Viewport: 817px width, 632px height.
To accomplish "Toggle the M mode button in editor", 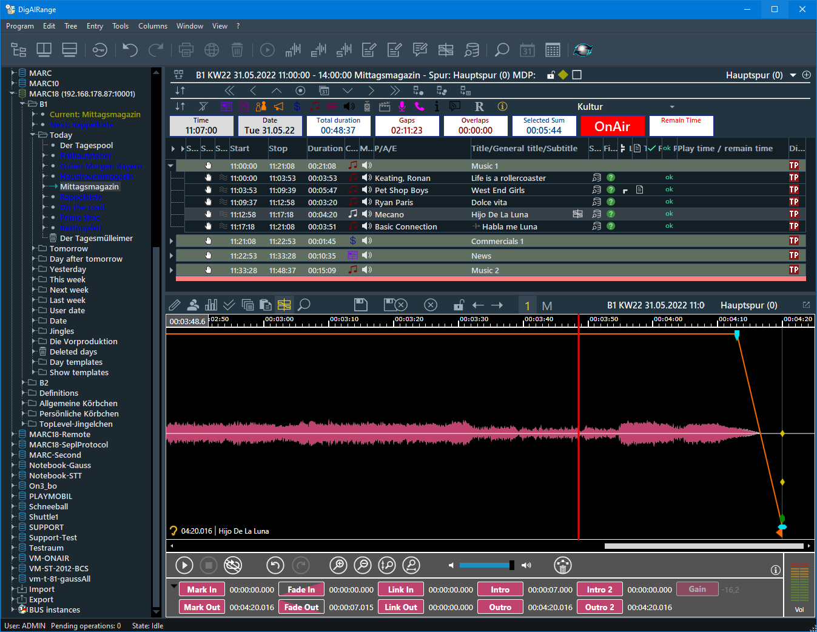I will click(x=546, y=305).
